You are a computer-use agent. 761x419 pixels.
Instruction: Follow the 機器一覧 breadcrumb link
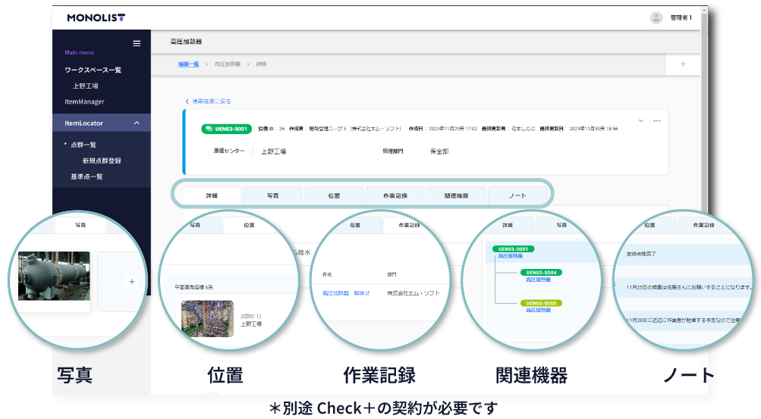coord(189,64)
